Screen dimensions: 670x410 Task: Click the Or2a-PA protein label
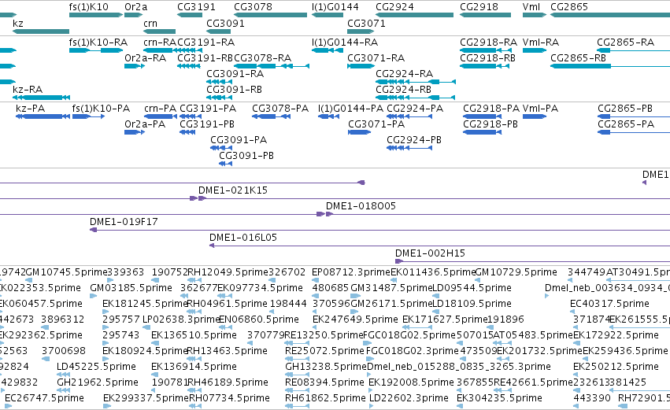tap(145, 124)
